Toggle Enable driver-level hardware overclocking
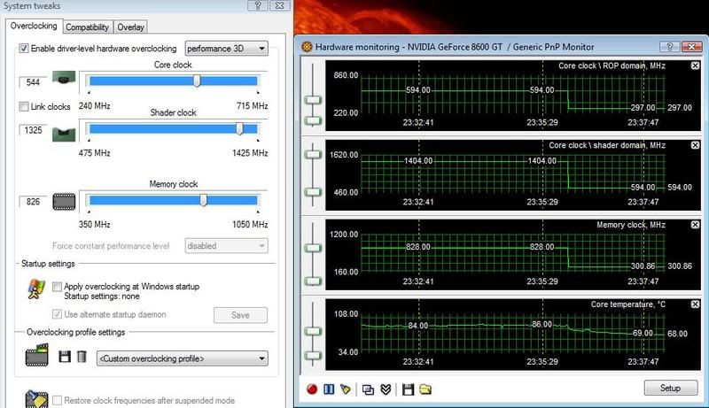709x408 pixels. 24,49
